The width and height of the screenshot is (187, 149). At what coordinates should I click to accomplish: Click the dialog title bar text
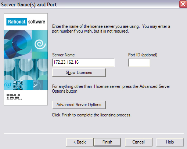[29, 4]
